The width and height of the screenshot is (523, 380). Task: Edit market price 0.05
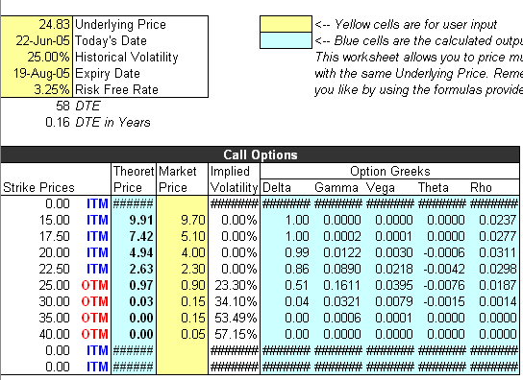click(182, 334)
